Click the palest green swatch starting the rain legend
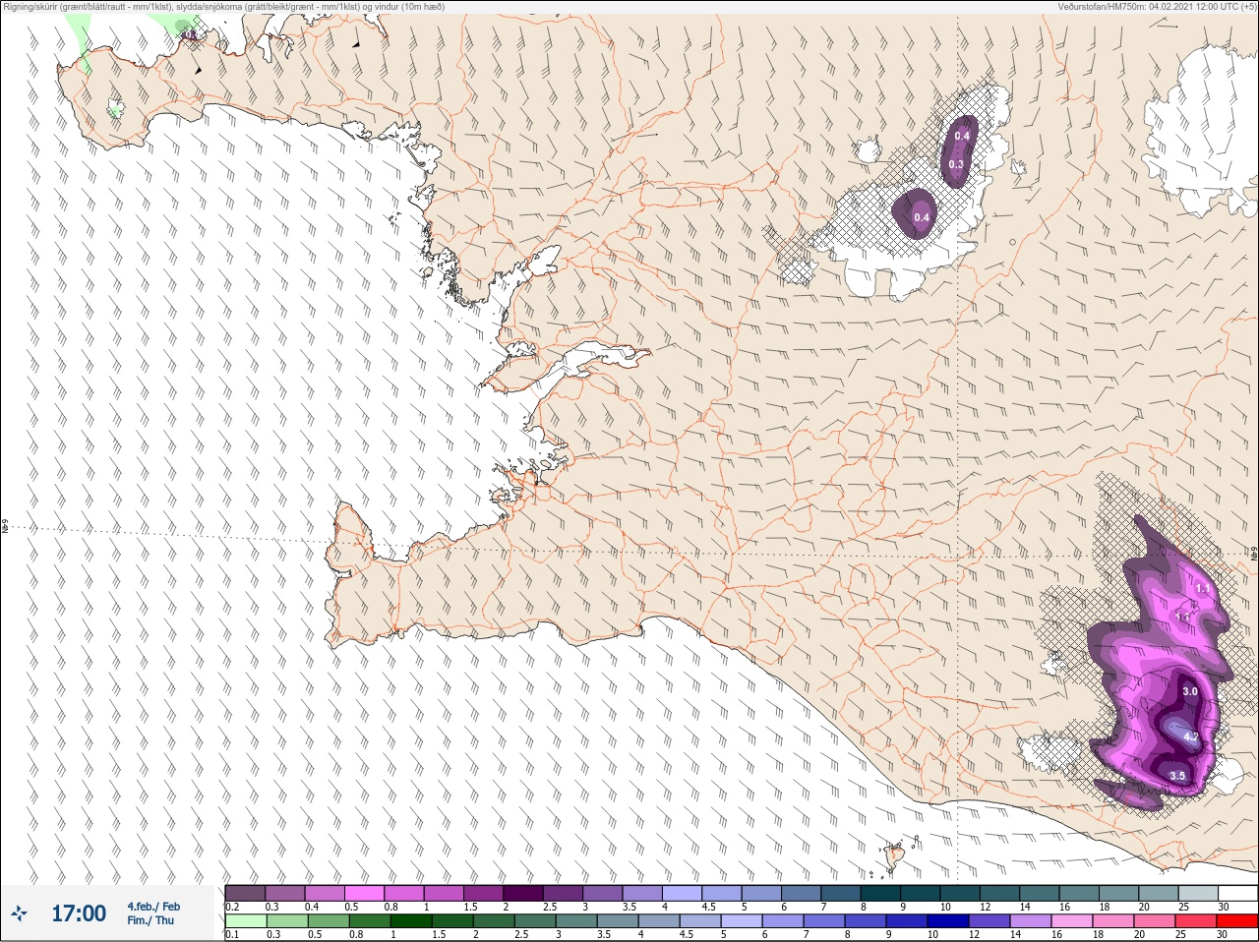 point(246,920)
